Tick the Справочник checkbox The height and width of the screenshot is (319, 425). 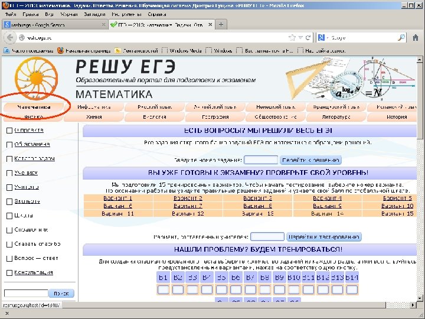pos(9,230)
